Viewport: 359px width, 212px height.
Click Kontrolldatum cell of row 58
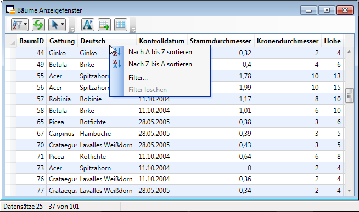[161, 111]
